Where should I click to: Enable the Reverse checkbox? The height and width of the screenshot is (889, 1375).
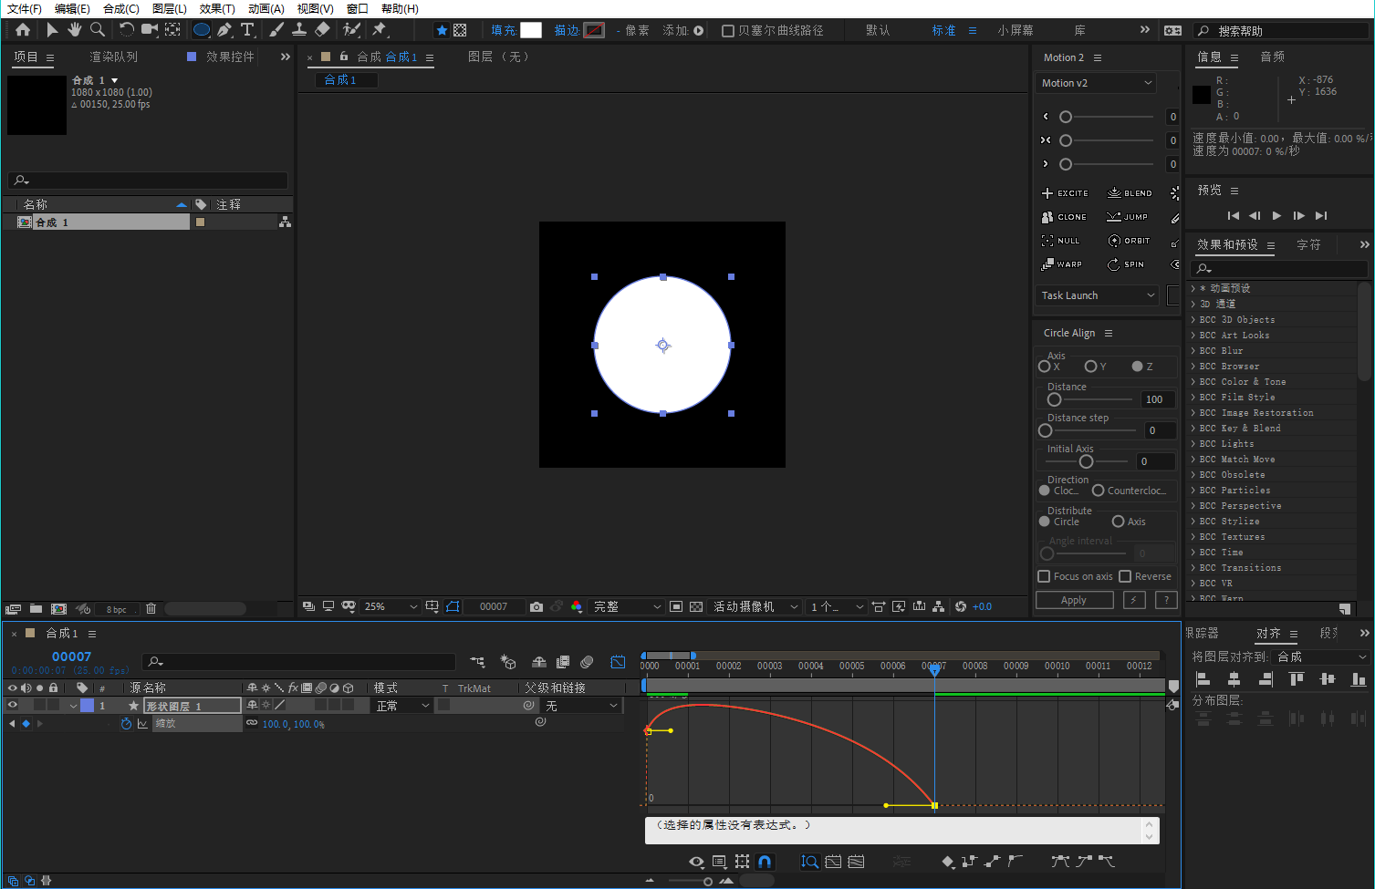pos(1125,576)
